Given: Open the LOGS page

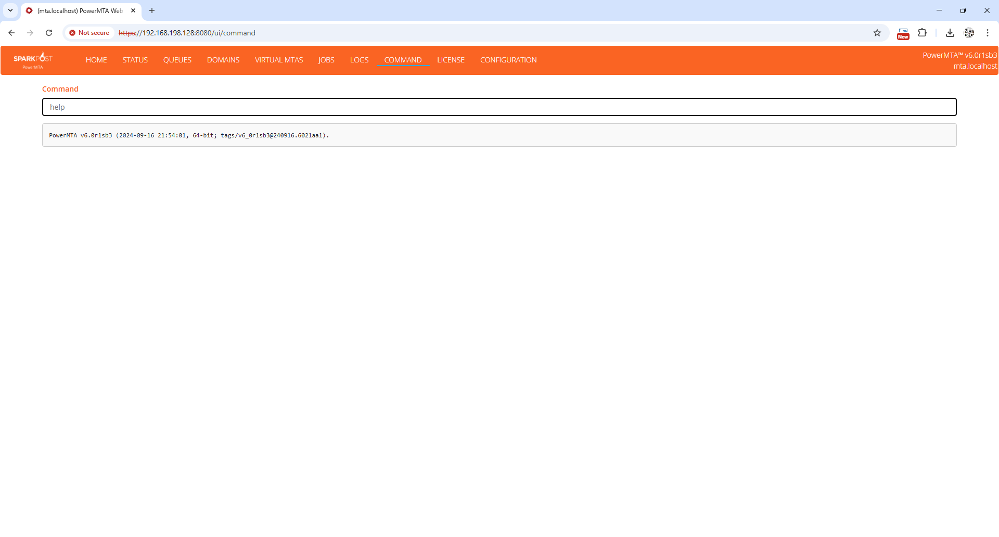Looking at the screenshot, I should 359,60.
